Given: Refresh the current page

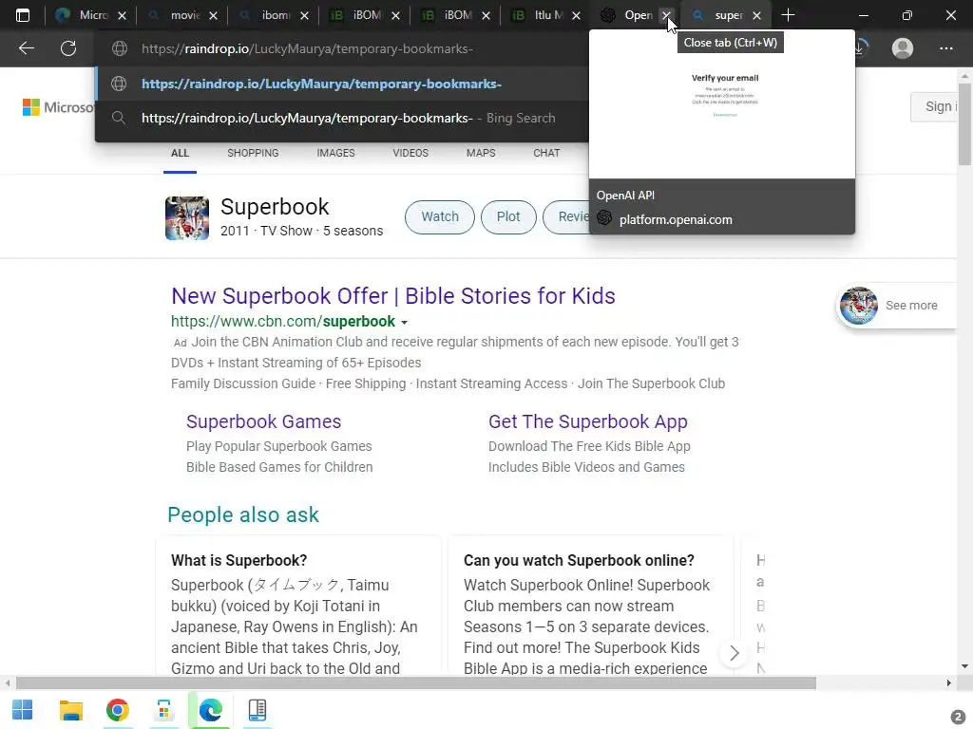Looking at the screenshot, I should 68,48.
